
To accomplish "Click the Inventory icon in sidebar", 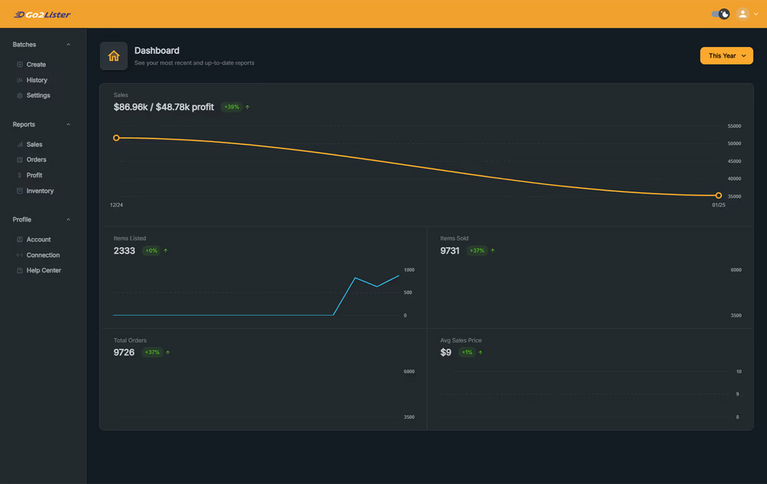I will click(x=20, y=191).
